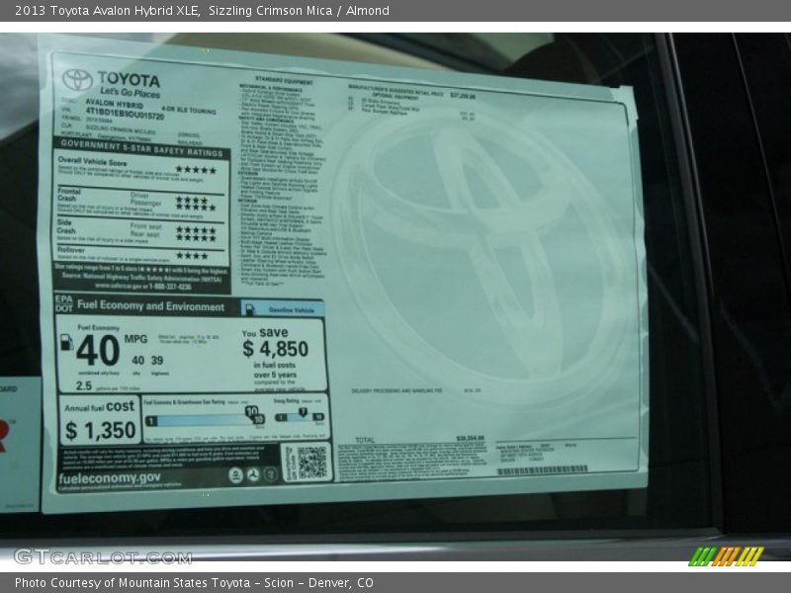Toggle the Overall Vehicle Score five-star rating
The image size is (791, 593).
[x=198, y=168]
